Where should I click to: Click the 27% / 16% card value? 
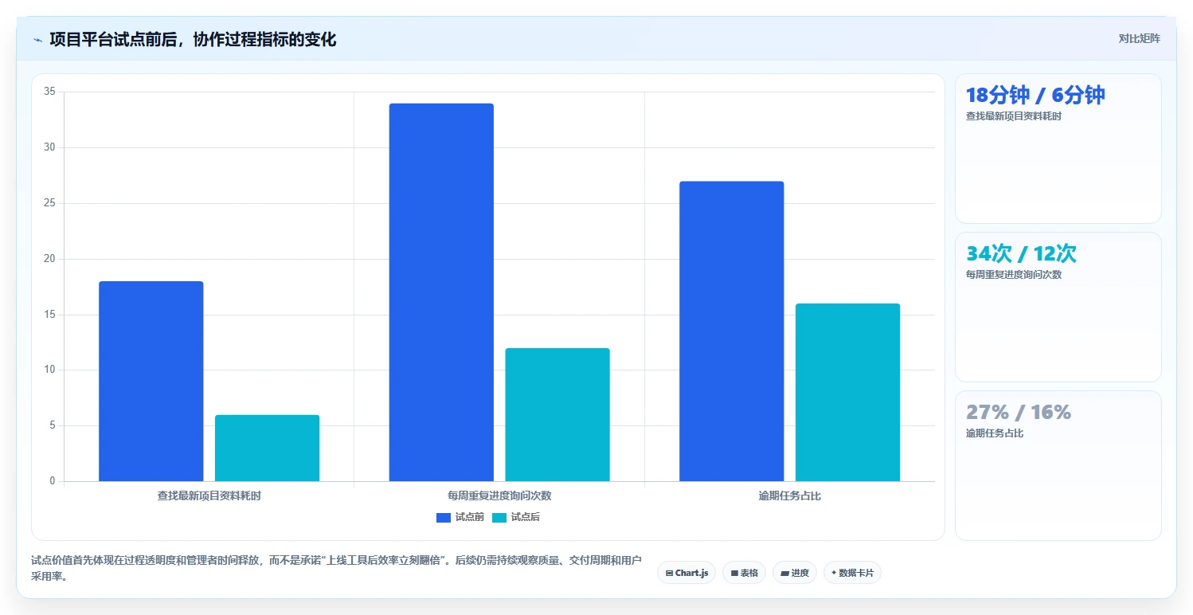click(x=1019, y=413)
